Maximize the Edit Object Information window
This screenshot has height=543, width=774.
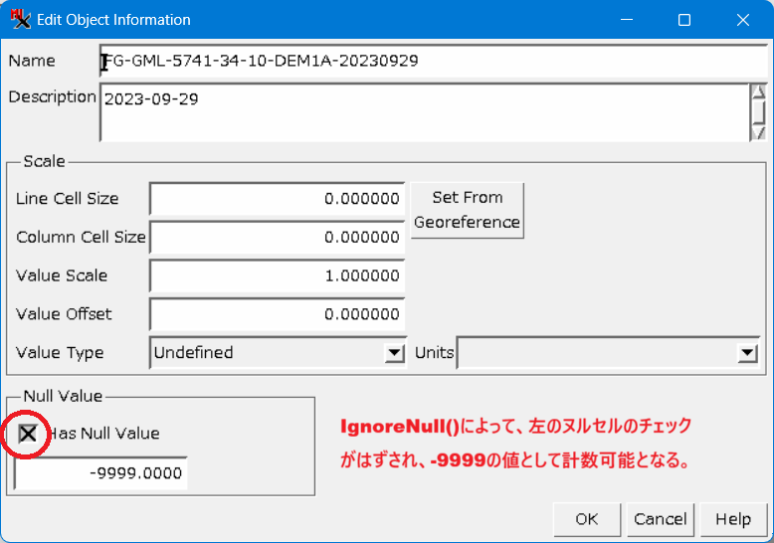pos(684,20)
